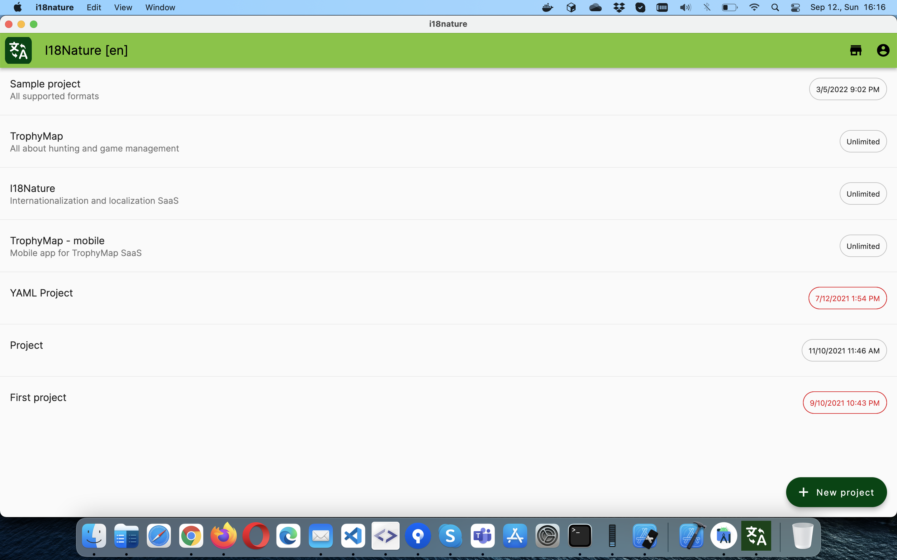Image resolution: width=897 pixels, height=560 pixels.
Task: Click the checkmark badge menu bar icon
Action: coord(640,7)
